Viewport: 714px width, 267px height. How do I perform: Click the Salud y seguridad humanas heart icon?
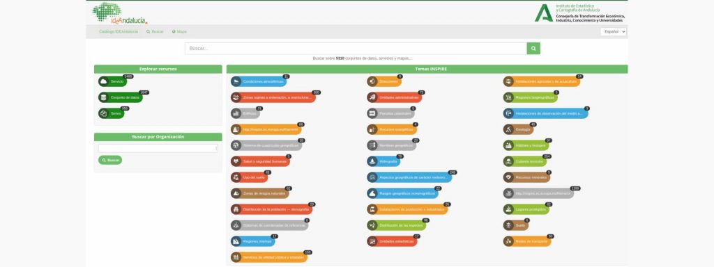coord(236,161)
